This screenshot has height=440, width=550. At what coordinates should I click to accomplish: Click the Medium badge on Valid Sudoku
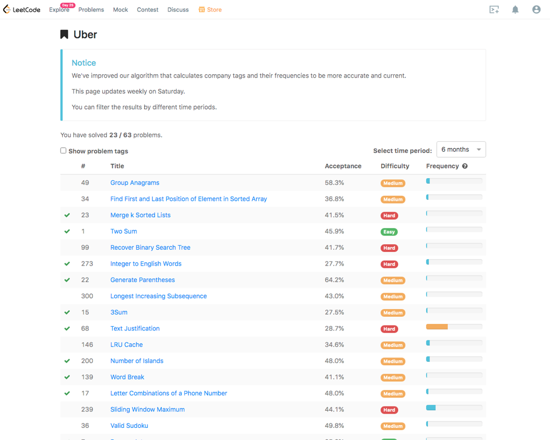pyautogui.click(x=393, y=426)
